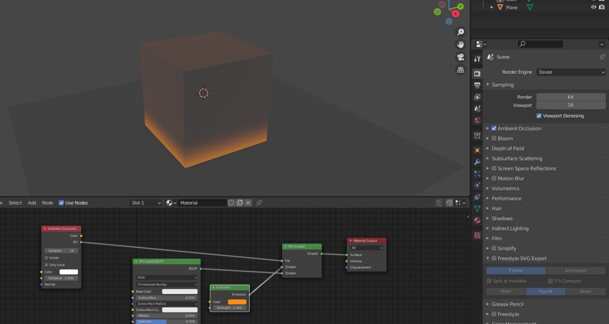Viewport: 609px width, 324px height.
Task: Check Only Local in Ambient Occlusion node
Action: (46, 265)
